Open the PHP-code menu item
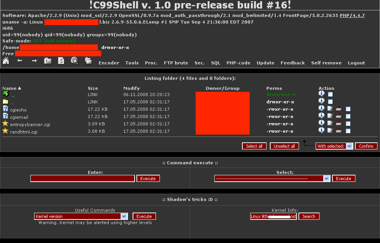380x243 pixels. pyautogui.click(x=239, y=63)
